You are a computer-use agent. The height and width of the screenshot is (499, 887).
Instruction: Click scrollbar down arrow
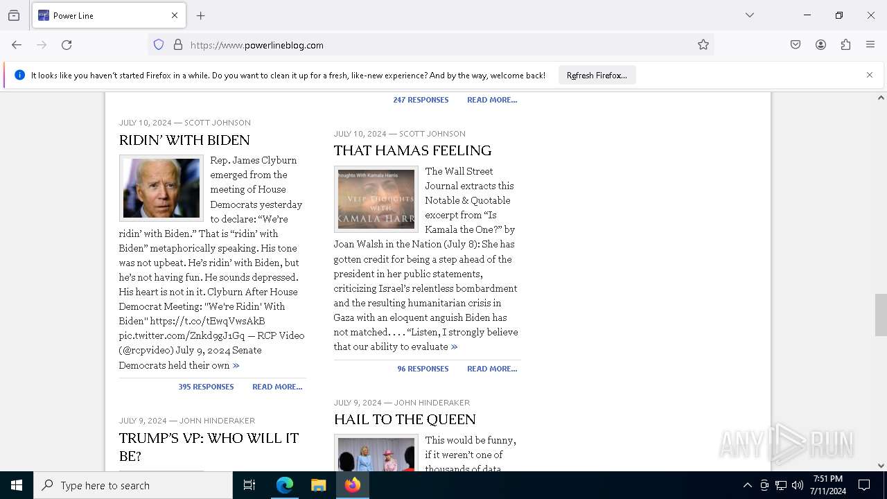[x=881, y=466]
